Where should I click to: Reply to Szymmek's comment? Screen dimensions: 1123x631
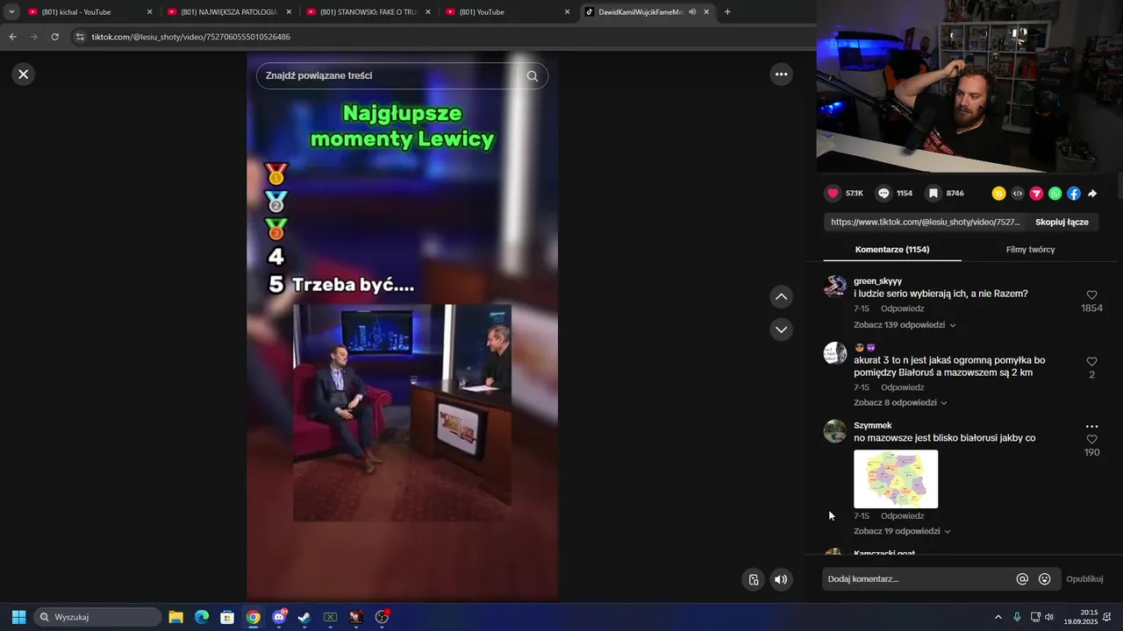pyautogui.click(x=903, y=516)
